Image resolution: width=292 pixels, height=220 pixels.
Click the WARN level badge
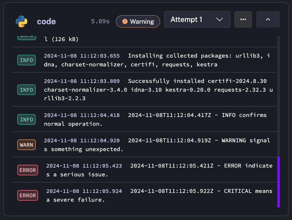point(26,145)
